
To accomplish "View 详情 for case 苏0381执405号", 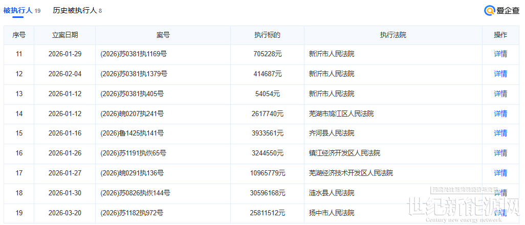I will click(500, 94).
